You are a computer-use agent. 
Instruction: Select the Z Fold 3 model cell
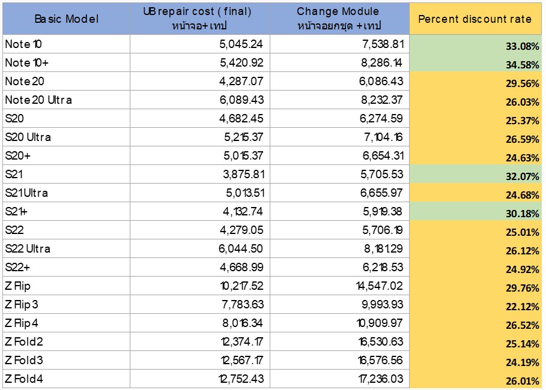coord(66,361)
